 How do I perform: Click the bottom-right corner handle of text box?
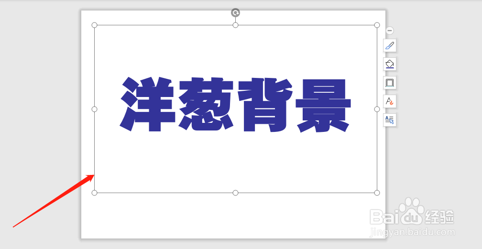[377, 193]
